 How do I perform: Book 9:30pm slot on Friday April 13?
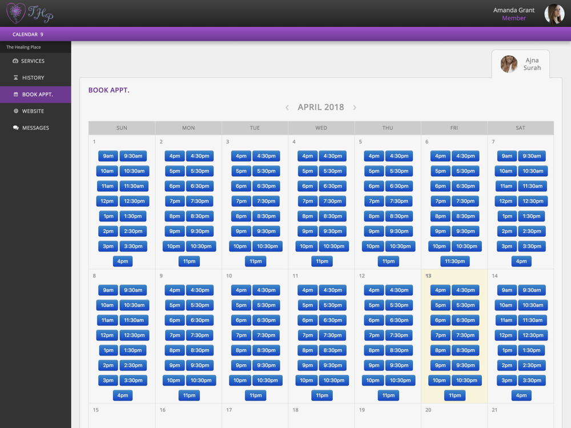465,365
